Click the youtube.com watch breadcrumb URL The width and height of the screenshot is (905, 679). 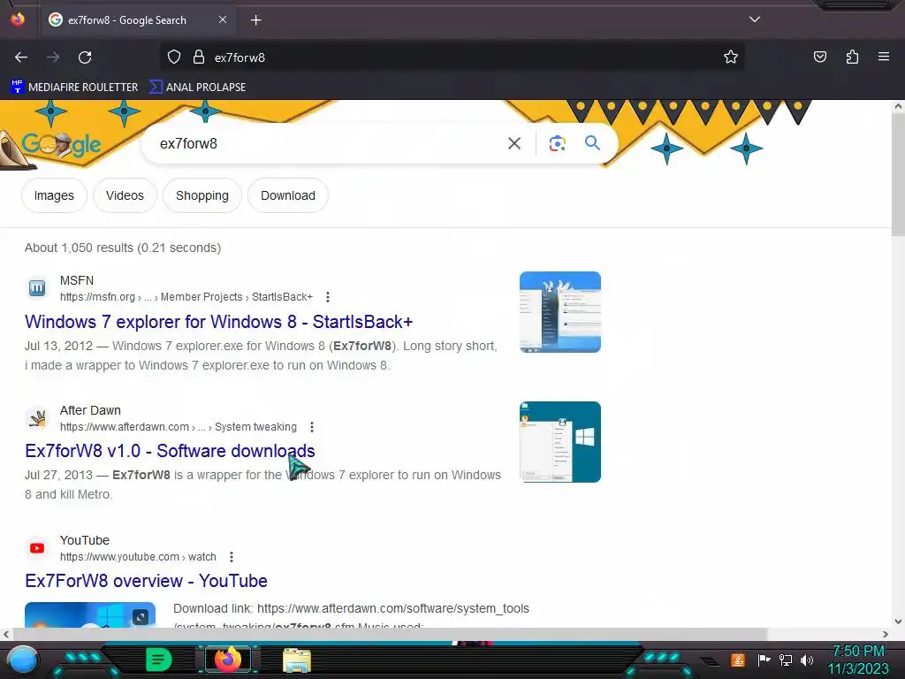point(138,557)
